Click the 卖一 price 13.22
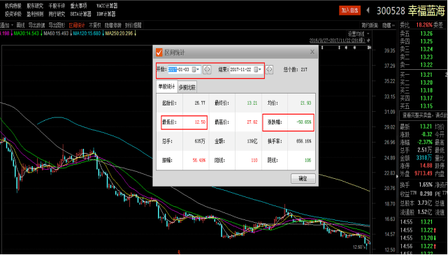 (426, 65)
